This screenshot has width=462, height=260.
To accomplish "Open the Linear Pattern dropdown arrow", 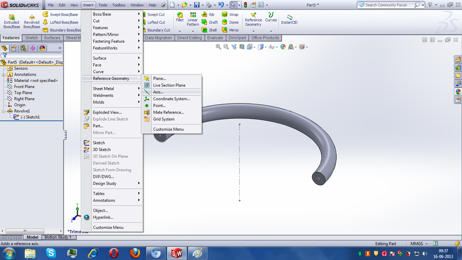I will coord(193,31).
